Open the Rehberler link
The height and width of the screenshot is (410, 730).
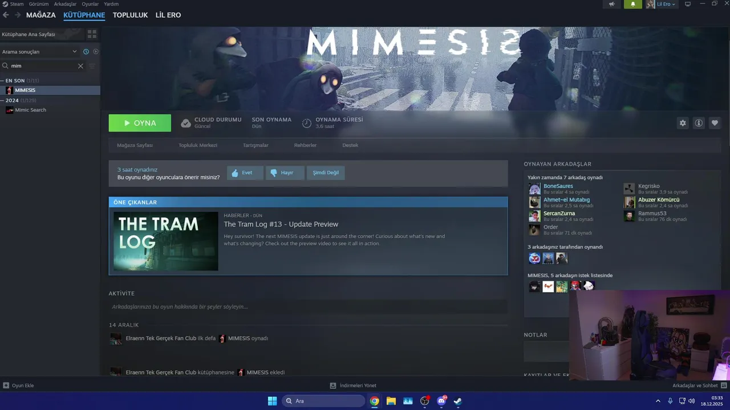pyautogui.click(x=305, y=145)
